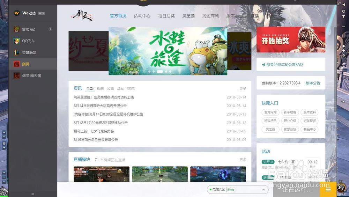The width and height of the screenshot is (349, 197).
Task: Click the We动态 logo icon
Action: click(17, 13)
